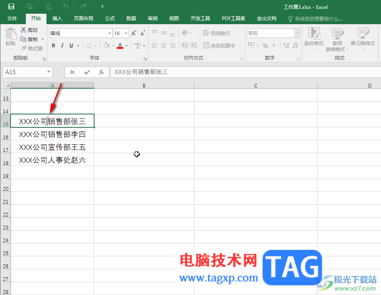Click the Percent Style icon
This screenshot has width=381, height=295.
click(265, 46)
